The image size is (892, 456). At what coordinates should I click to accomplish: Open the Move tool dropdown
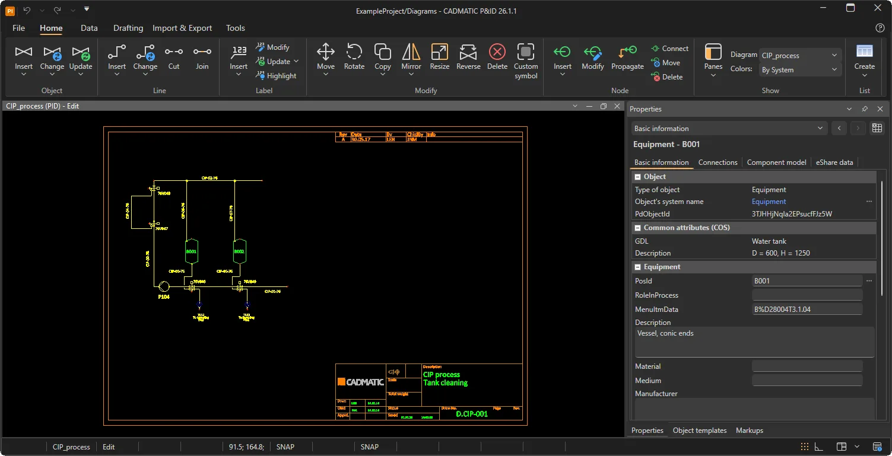[x=326, y=75]
